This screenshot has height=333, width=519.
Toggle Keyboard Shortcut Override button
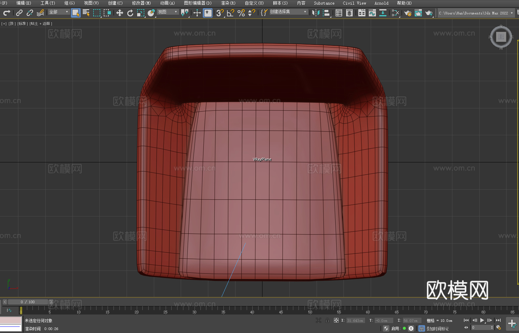[x=208, y=13]
